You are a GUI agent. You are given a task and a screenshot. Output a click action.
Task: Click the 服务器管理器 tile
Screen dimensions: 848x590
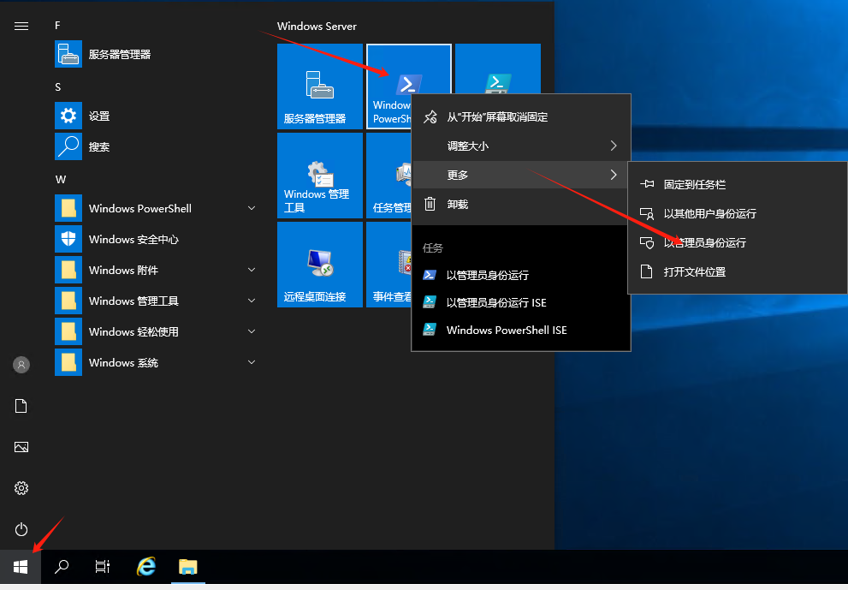tap(320, 86)
